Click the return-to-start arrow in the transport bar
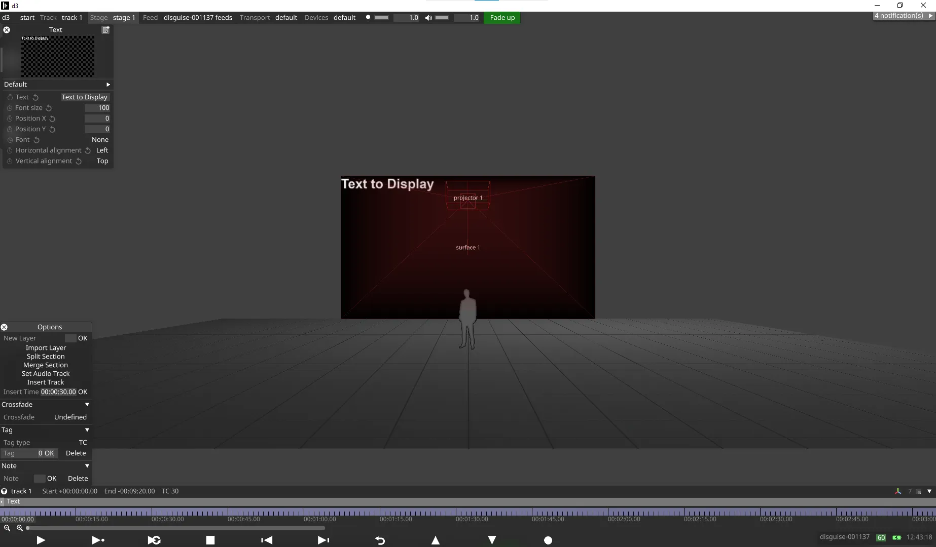Viewport: 936px width, 547px height. tap(380, 540)
